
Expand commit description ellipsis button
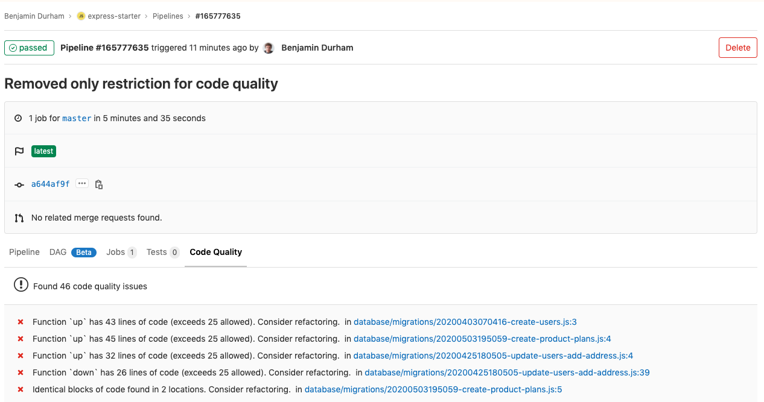(82, 183)
